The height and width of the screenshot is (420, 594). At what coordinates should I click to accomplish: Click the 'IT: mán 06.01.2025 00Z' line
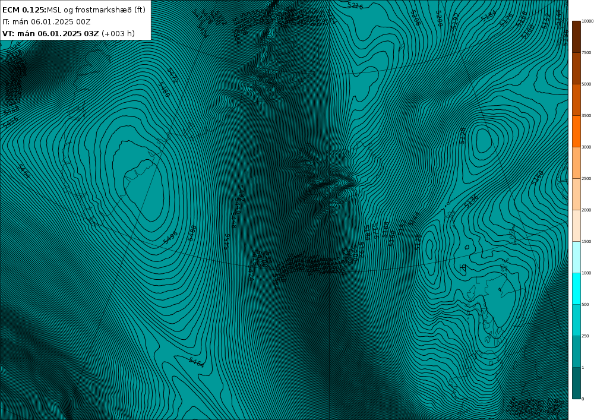(46, 22)
